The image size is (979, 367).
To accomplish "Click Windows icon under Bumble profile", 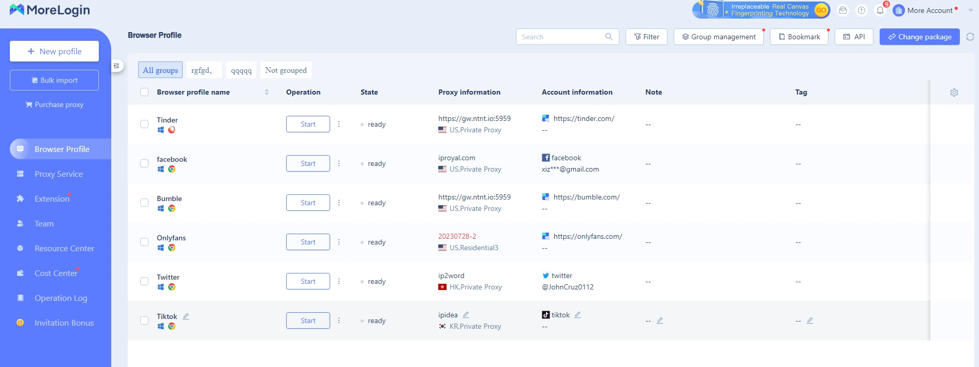I will (x=160, y=208).
